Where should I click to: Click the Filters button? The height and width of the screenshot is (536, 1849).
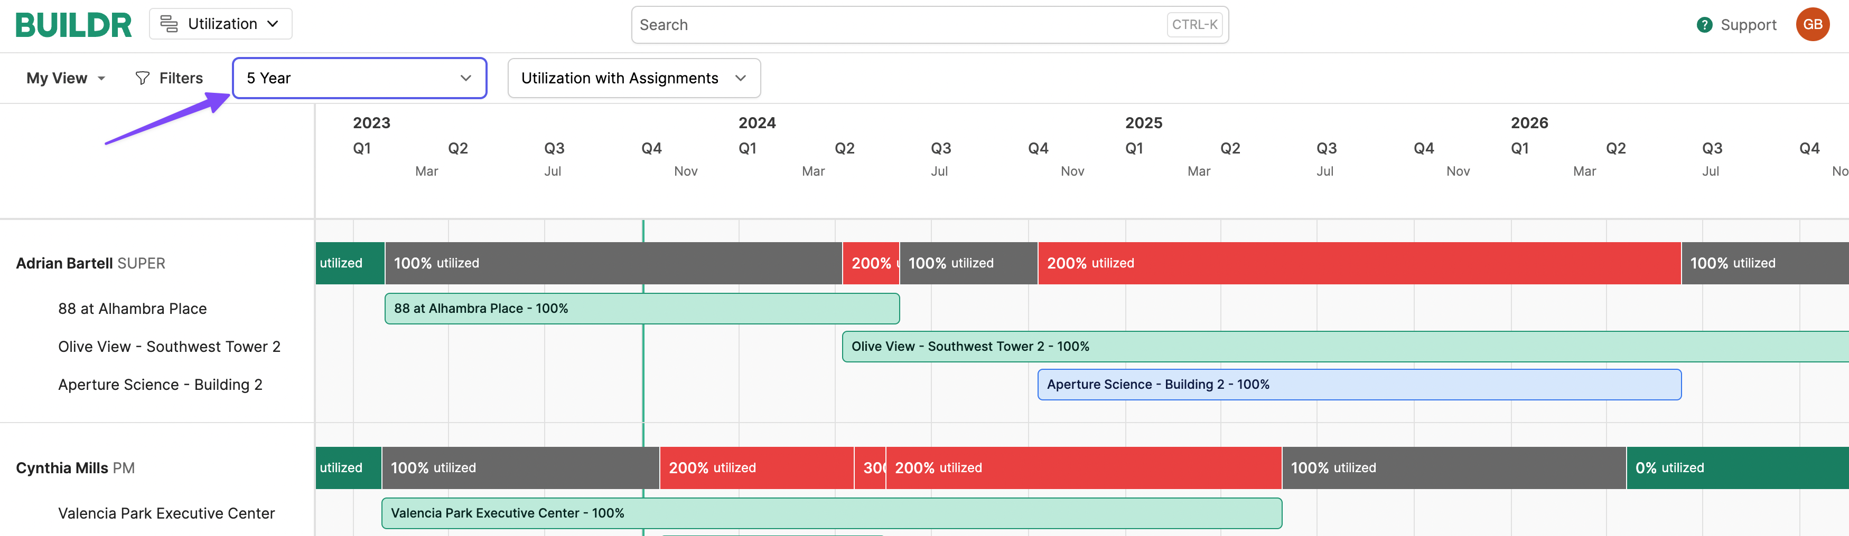click(x=170, y=78)
